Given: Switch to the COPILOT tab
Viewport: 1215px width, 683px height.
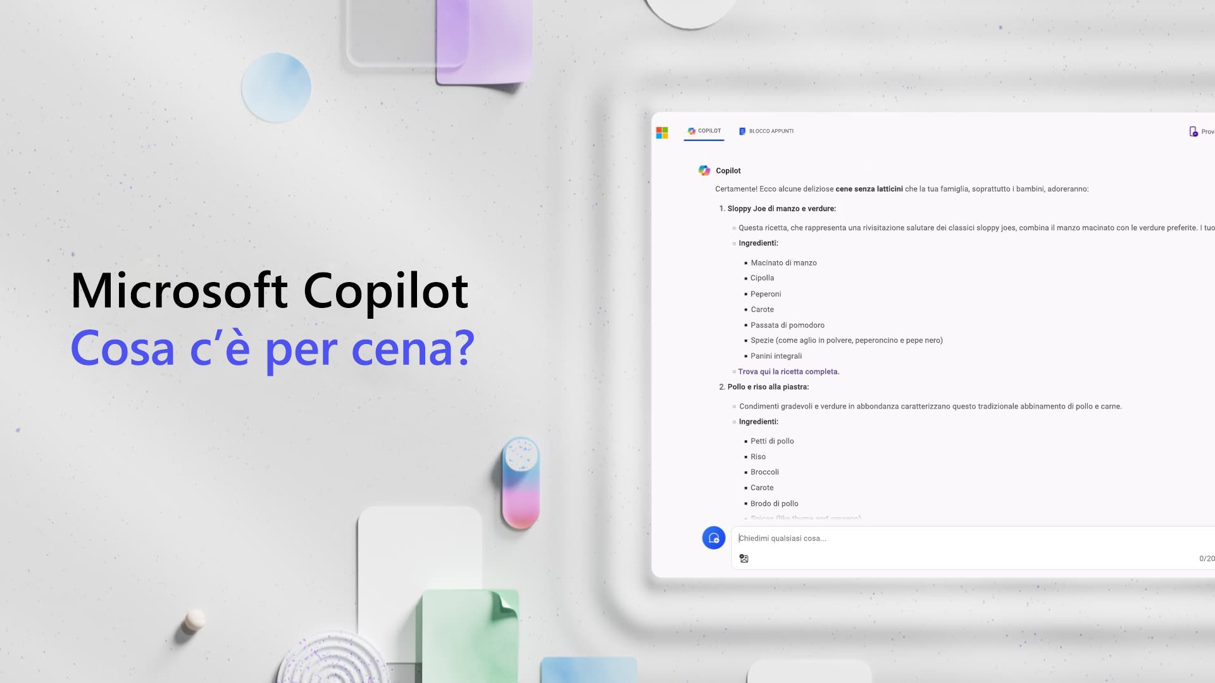Looking at the screenshot, I should (704, 131).
